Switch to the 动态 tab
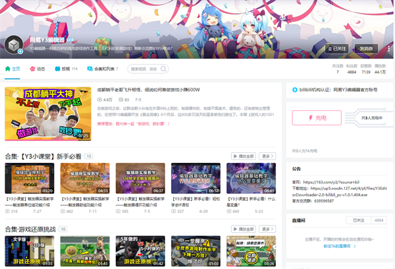Image resolution: width=395 pixels, height=269 pixels. pyautogui.click(x=38, y=69)
